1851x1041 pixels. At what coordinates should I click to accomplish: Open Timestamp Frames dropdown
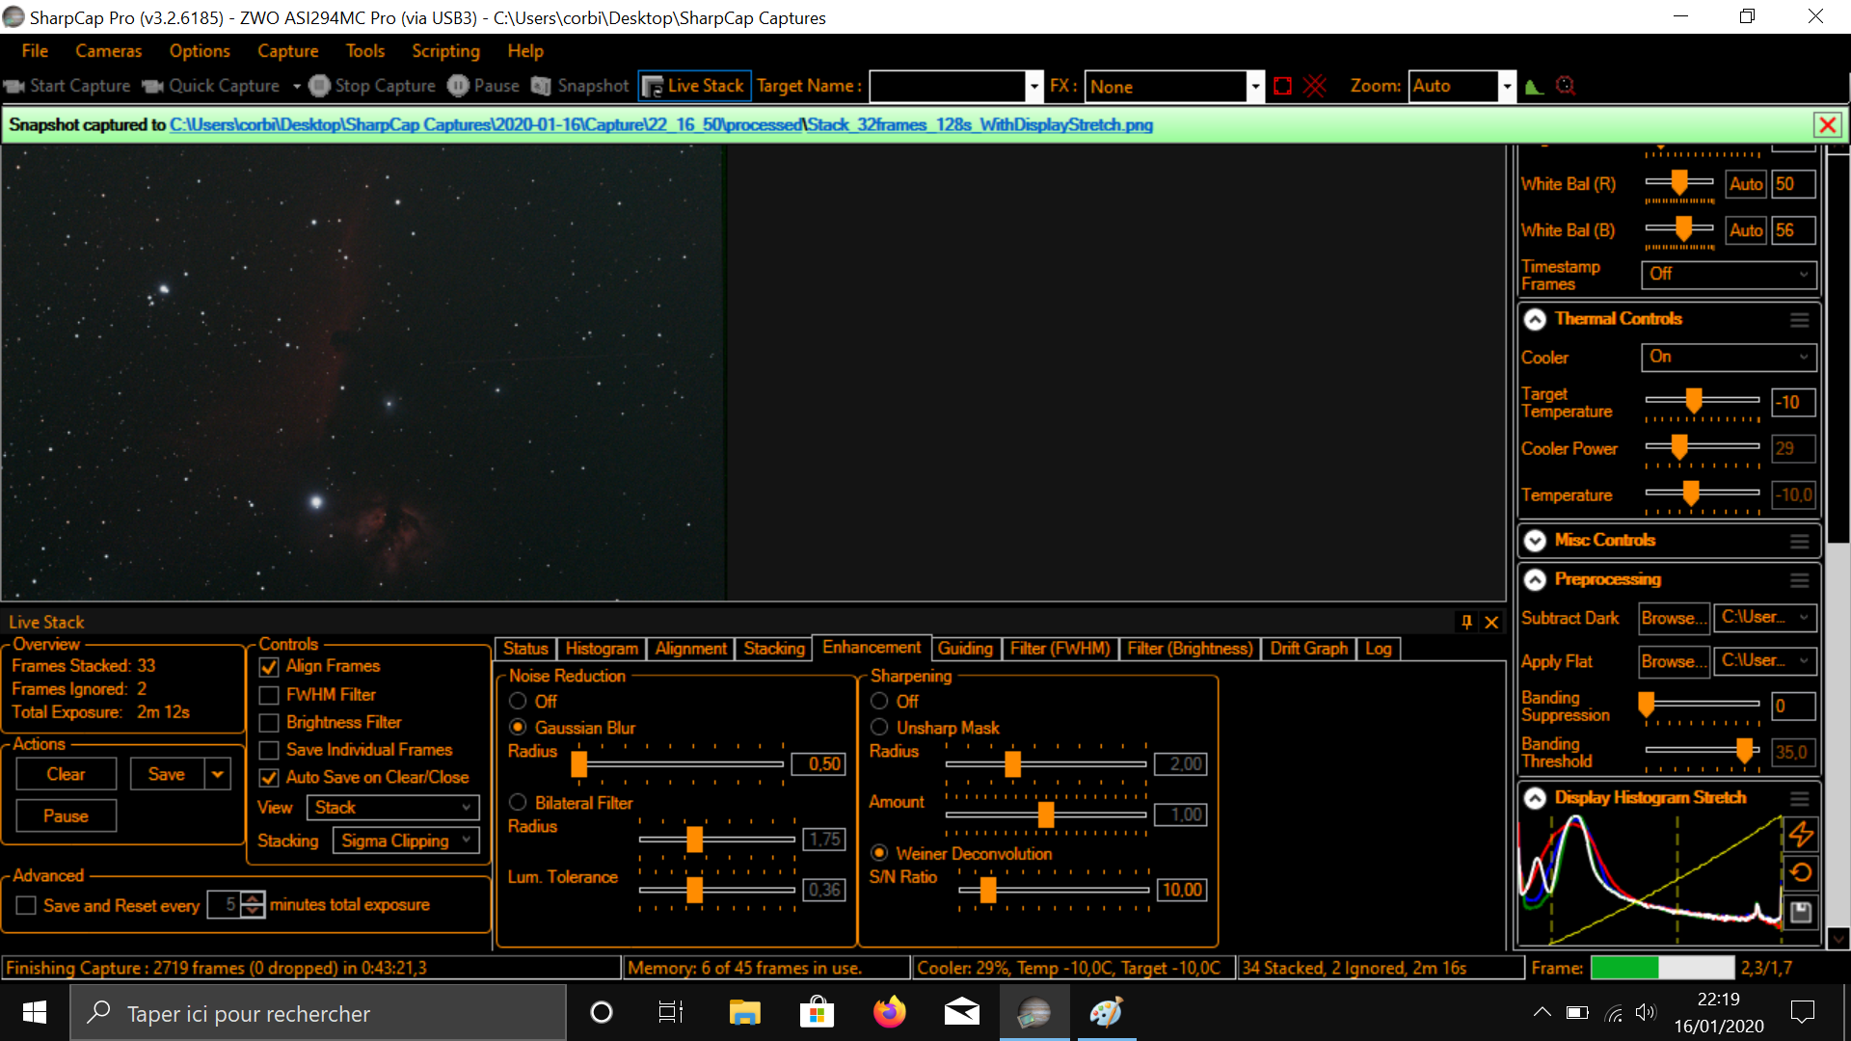pyautogui.click(x=1729, y=274)
